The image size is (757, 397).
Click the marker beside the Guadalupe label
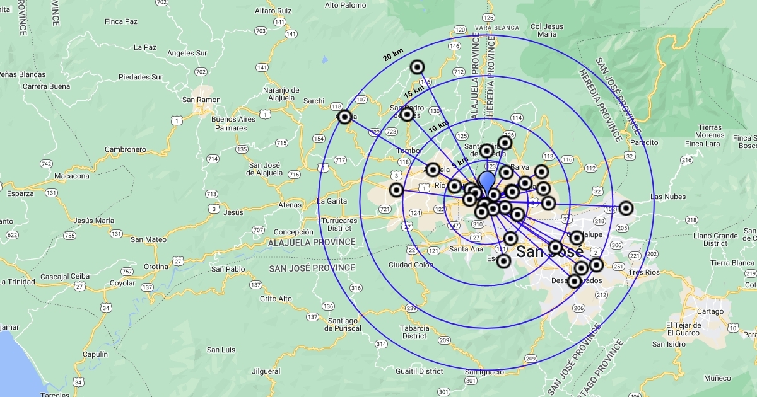pos(577,238)
